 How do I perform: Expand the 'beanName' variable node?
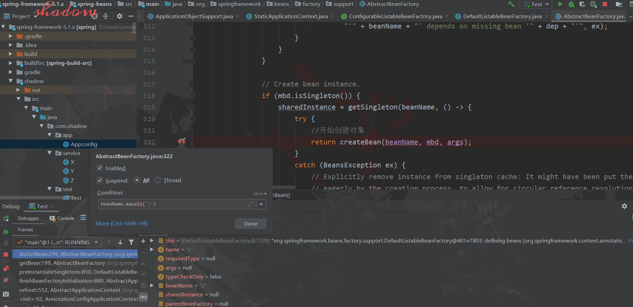coord(152,285)
